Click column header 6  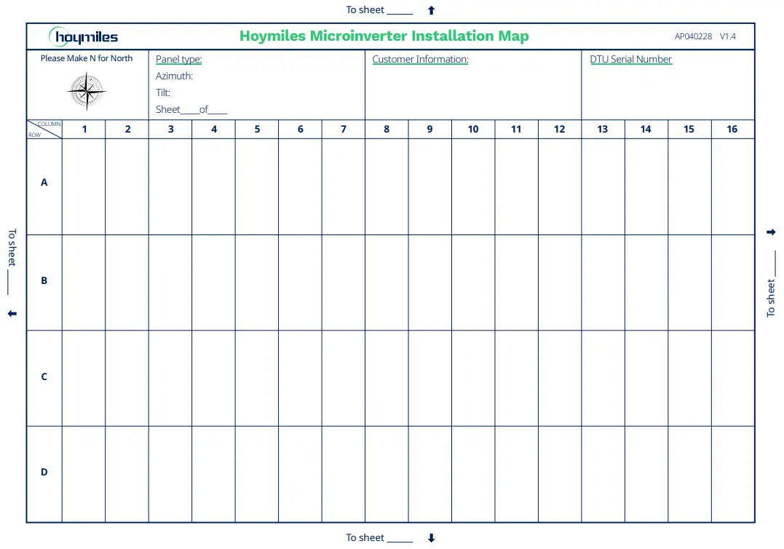[300, 129]
